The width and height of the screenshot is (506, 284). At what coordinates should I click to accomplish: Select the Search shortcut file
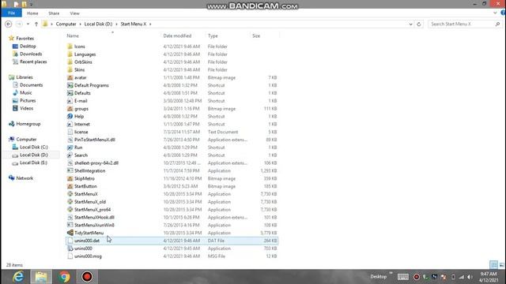tap(81, 155)
